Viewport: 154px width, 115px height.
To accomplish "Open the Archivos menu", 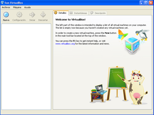I will pyautogui.click(x=6, y=7).
